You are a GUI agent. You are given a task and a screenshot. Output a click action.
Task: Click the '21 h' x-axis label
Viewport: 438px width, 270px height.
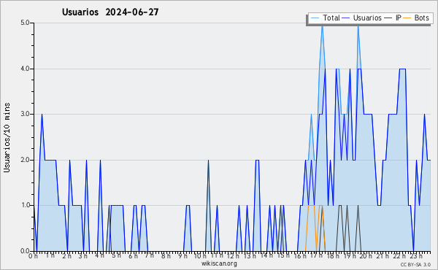tap(383, 256)
